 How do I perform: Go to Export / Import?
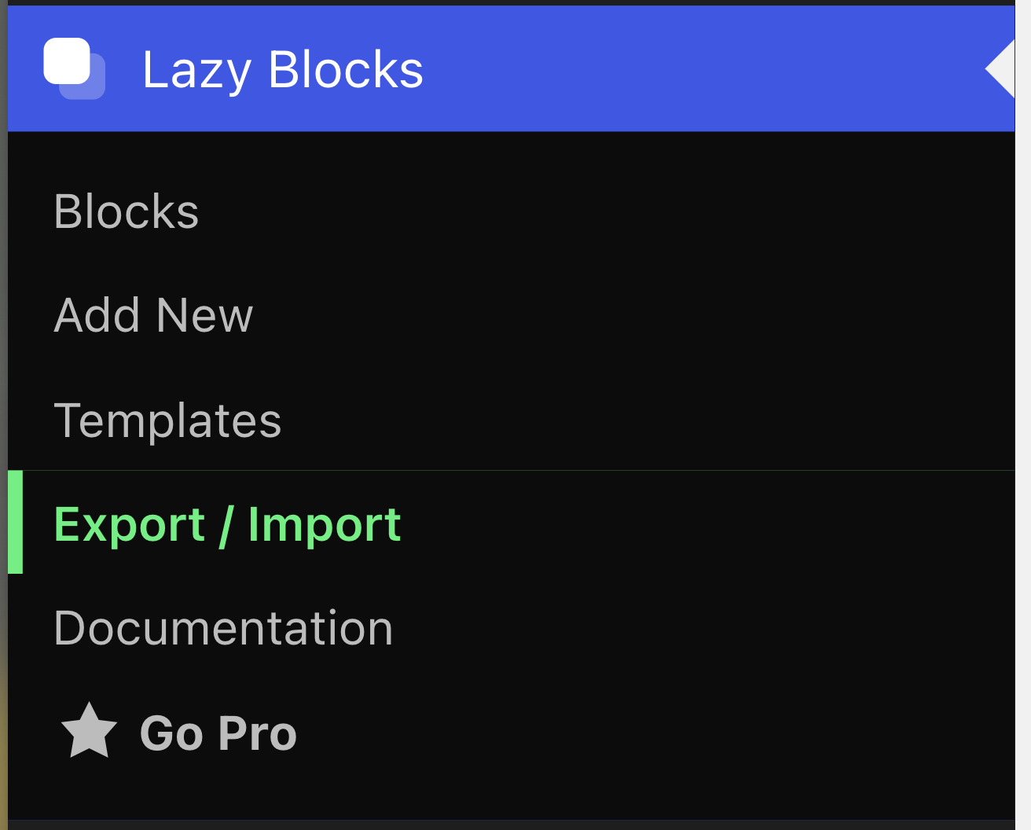click(227, 524)
